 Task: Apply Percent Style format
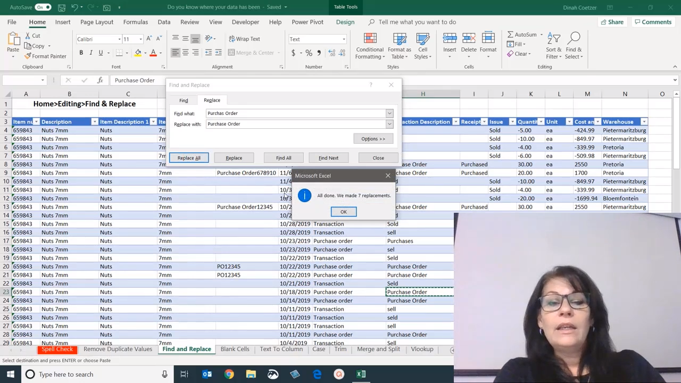[309, 53]
